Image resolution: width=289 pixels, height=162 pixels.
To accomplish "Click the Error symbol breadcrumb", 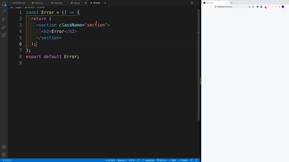I will 41,7.
